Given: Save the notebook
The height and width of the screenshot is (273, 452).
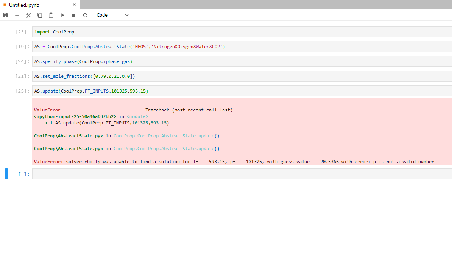Looking at the screenshot, I should (5, 15).
